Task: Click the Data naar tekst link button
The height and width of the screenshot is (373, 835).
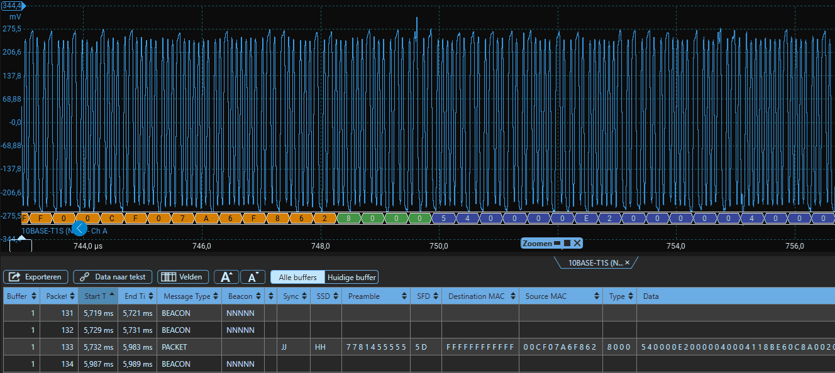Action: tap(113, 277)
